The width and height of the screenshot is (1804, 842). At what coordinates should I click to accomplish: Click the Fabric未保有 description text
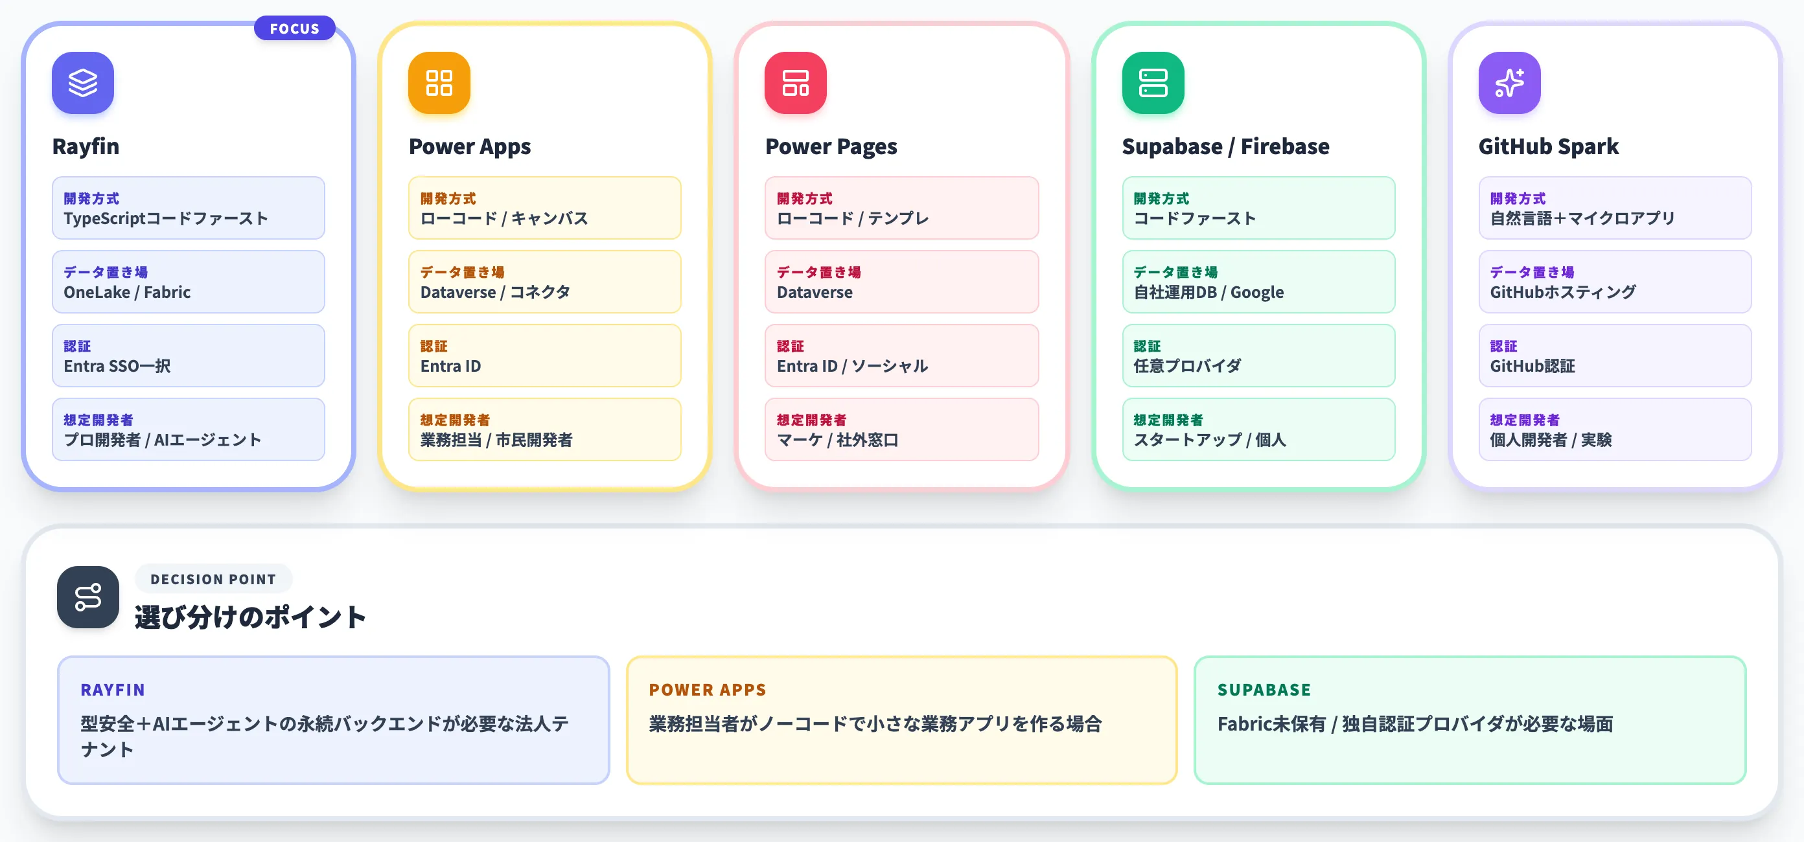[1415, 723]
